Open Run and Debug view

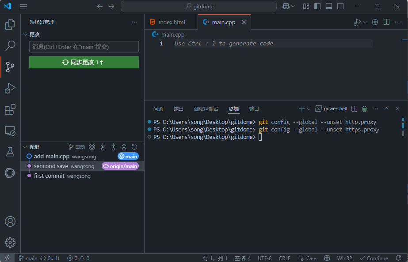coord(10,88)
